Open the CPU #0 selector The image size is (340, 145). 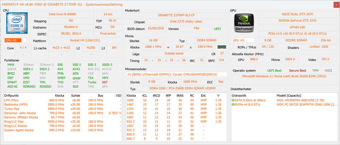point(16,40)
